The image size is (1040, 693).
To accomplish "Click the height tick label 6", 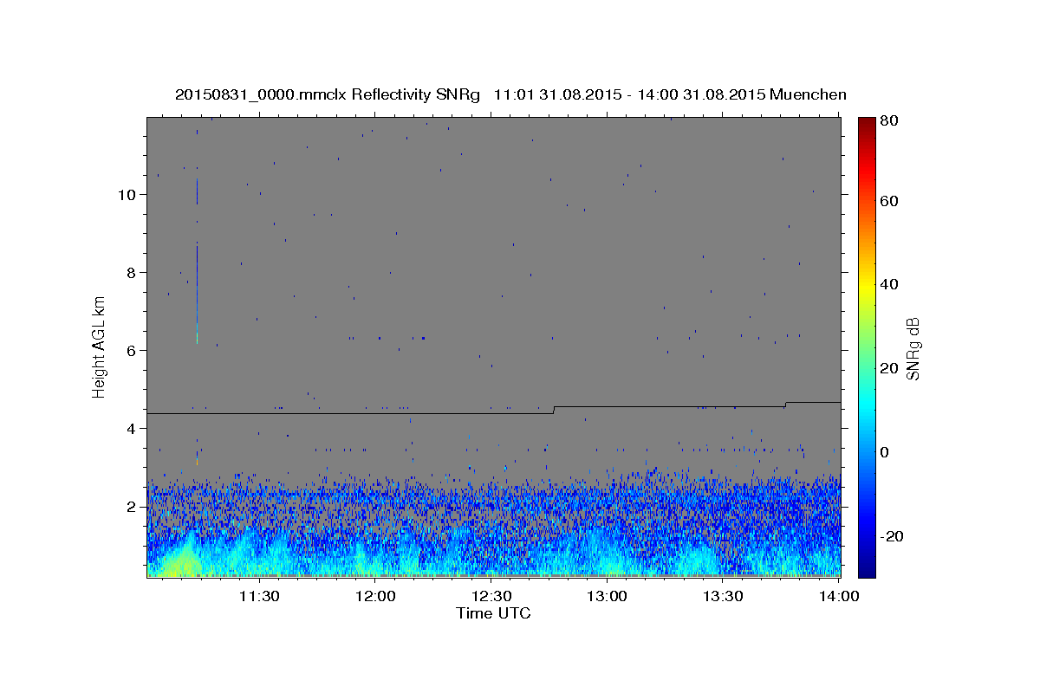I will point(131,350).
